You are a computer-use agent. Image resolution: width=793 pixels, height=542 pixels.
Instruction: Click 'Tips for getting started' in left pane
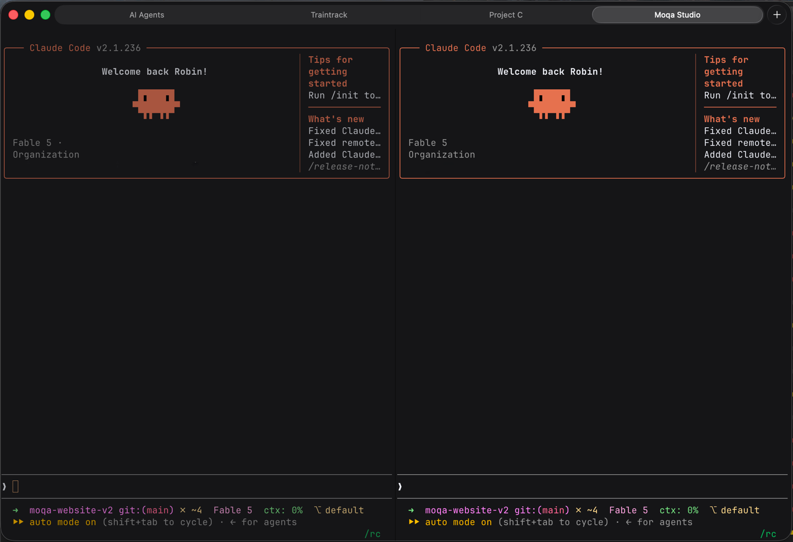click(x=330, y=72)
